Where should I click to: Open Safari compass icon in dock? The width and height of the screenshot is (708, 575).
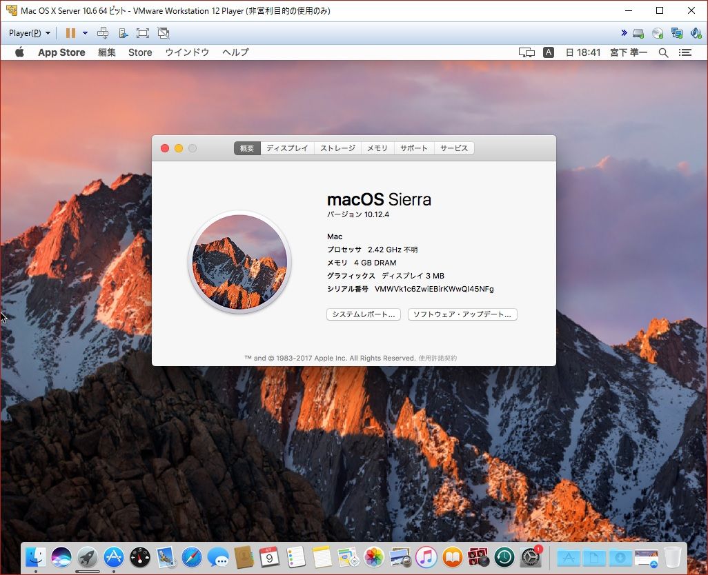(x=192, y=557)
